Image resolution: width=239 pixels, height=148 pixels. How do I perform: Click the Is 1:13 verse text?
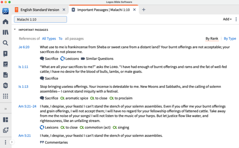(x=130, y=89)
